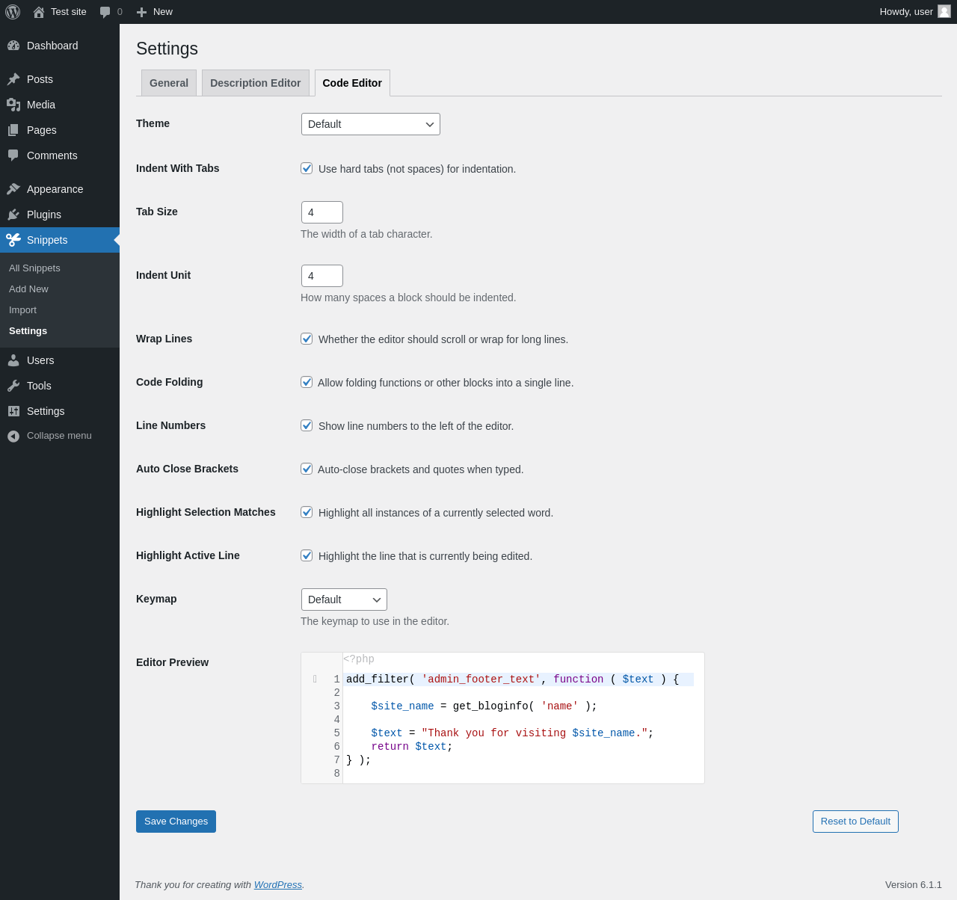Click the Tab Size input field

tap(322, 212)
